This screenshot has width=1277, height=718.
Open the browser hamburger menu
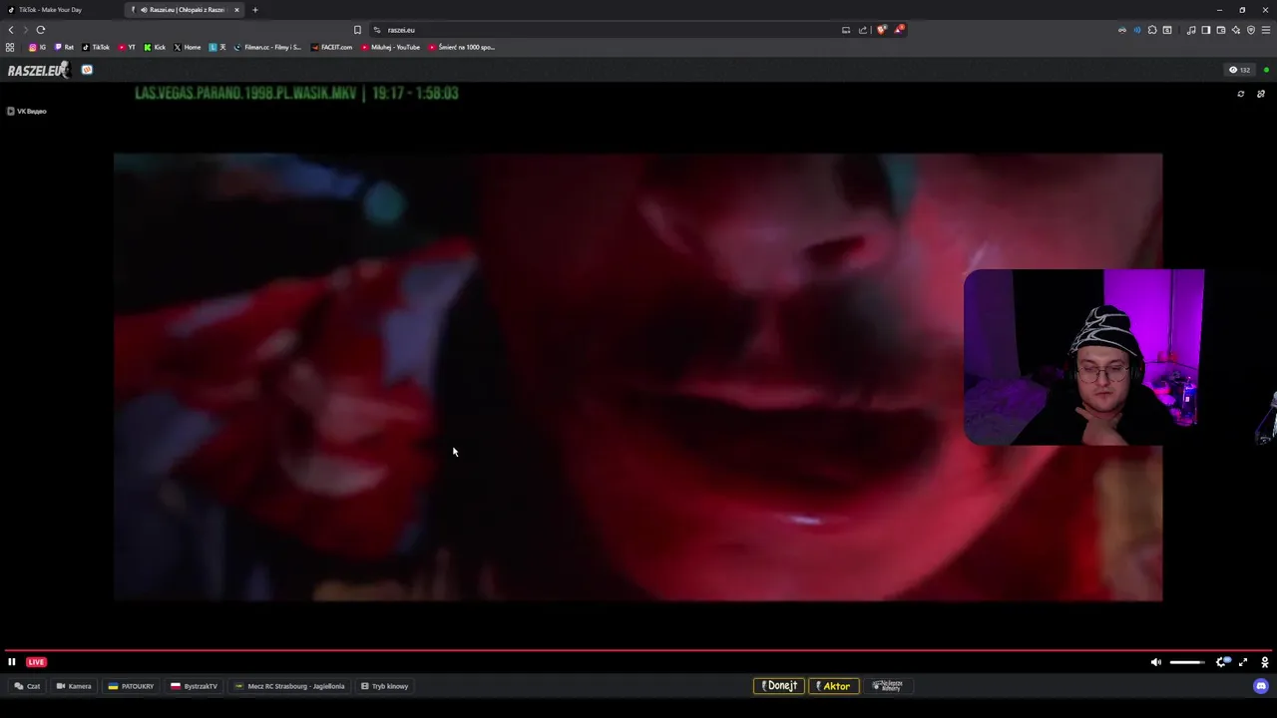pos(1266,30)
